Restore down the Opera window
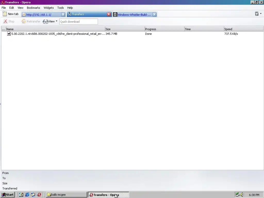Viewport: 264px width, 198px height. (257, 2)
